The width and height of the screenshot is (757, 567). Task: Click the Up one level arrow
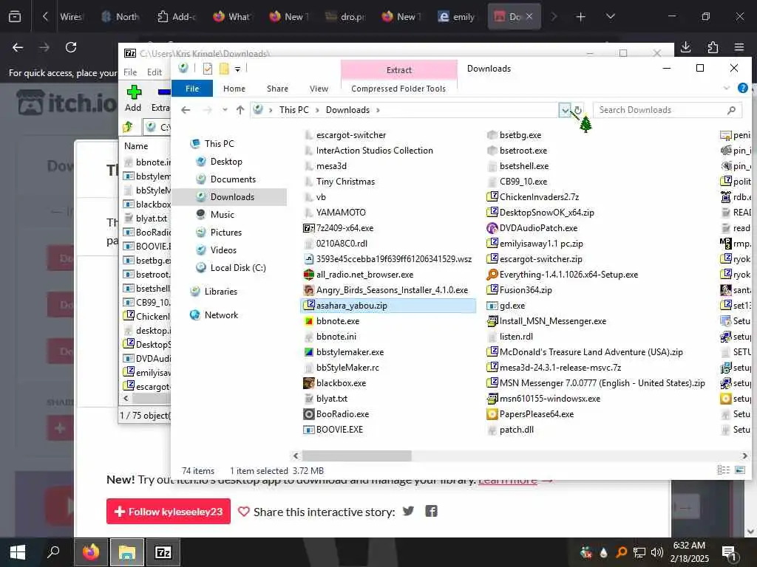pyautogui.click(x=240, y=110)
